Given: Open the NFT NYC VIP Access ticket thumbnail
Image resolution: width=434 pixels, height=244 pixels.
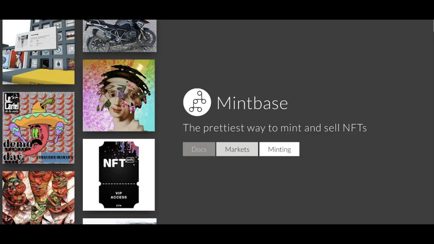Looking at the screenshot, I should (x=119, y=175).
